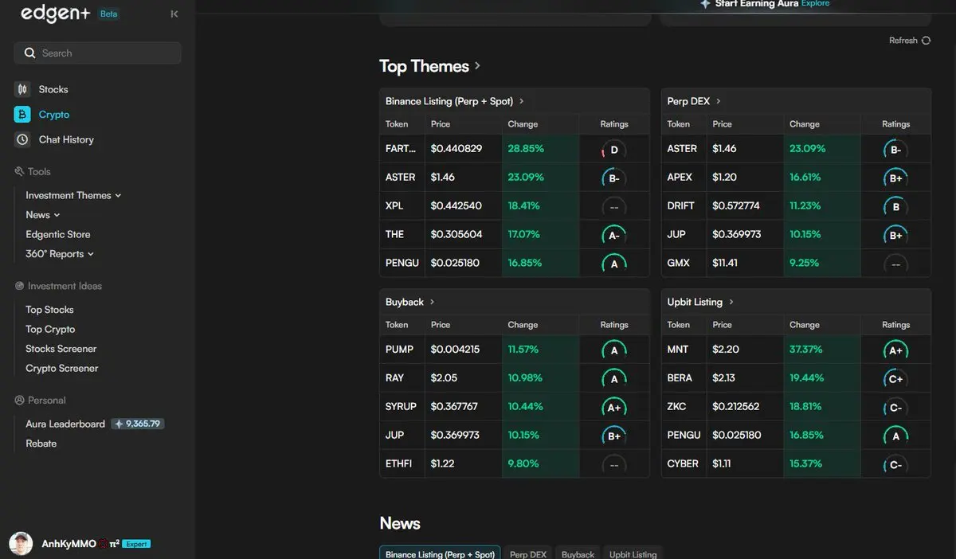Open Chat History
This screenshot has height=559, width=956.
(66, 139)
